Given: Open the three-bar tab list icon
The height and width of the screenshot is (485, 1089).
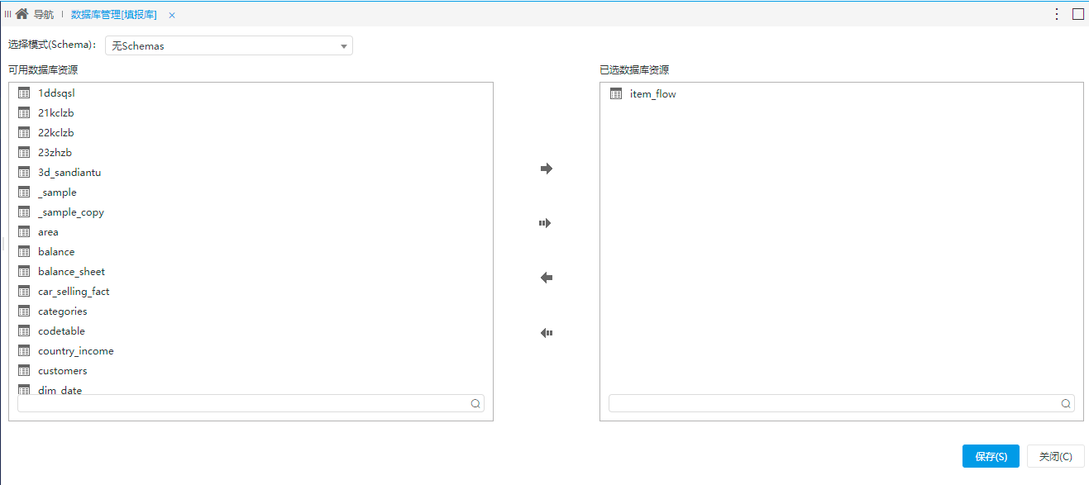Looking at the screenshot, I should pos(7,14).
